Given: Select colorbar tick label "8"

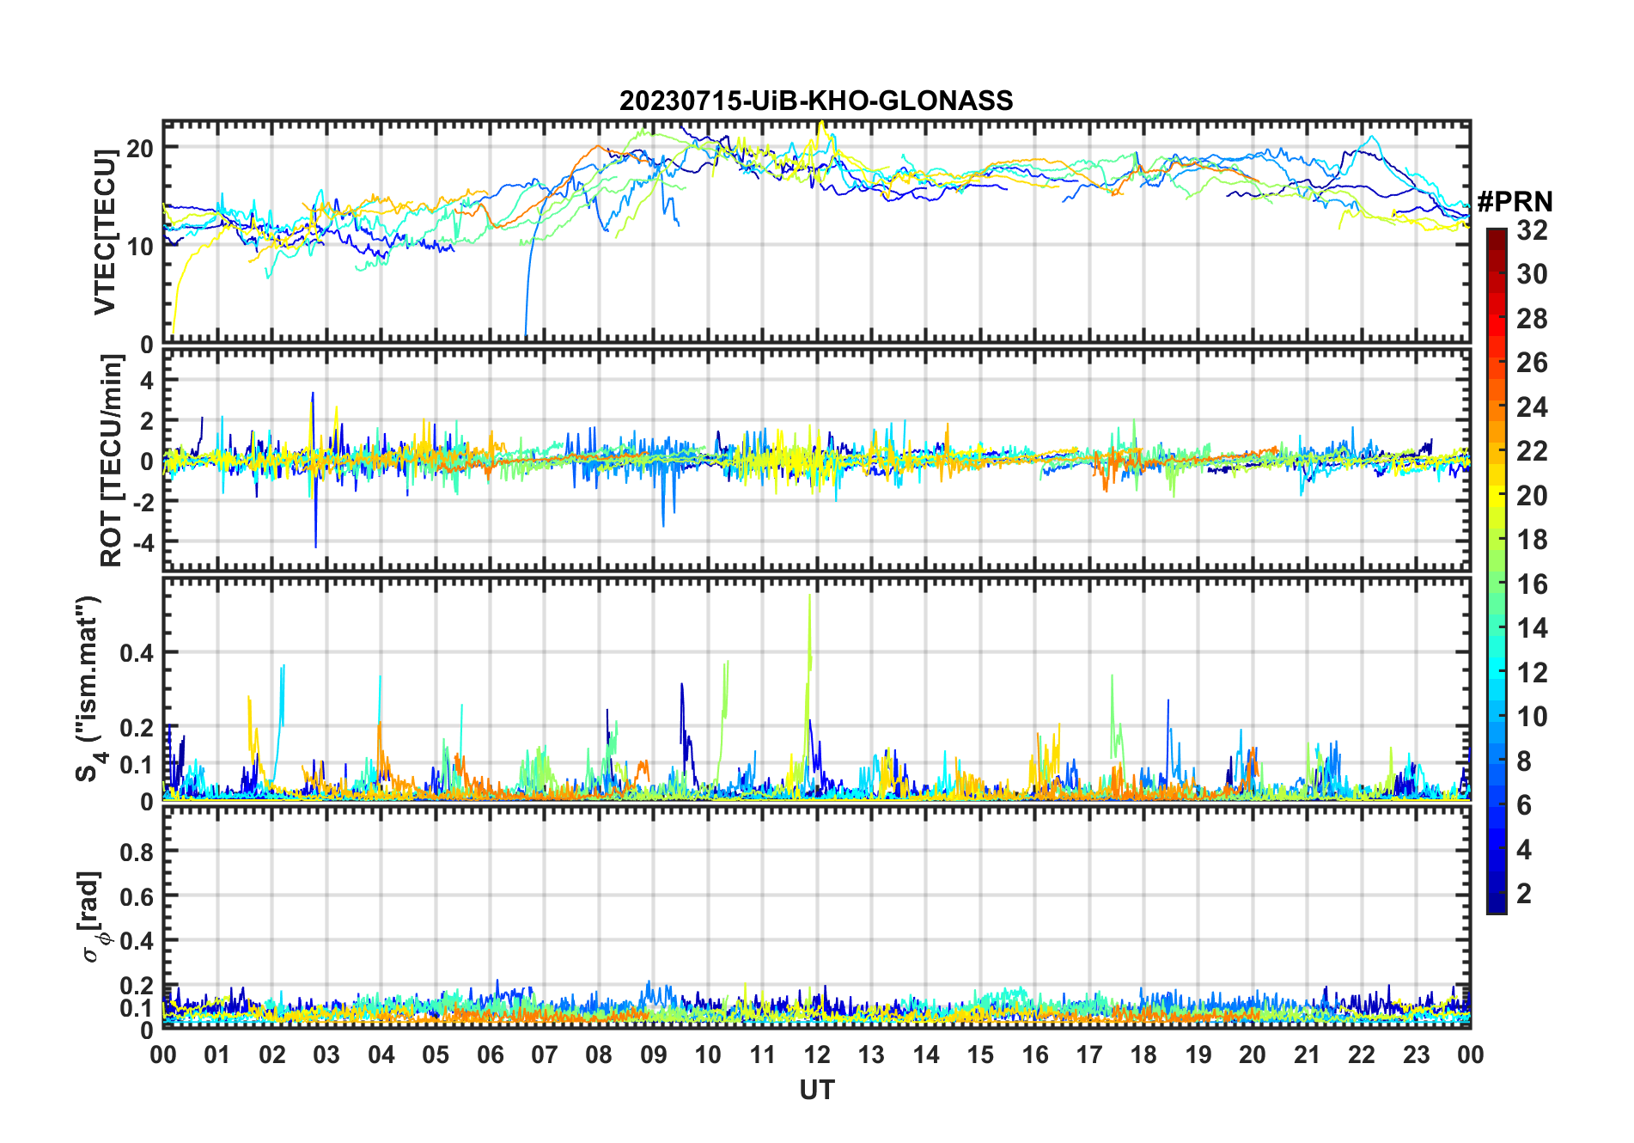Looking at the screenshot, I should click(1524, 761).
